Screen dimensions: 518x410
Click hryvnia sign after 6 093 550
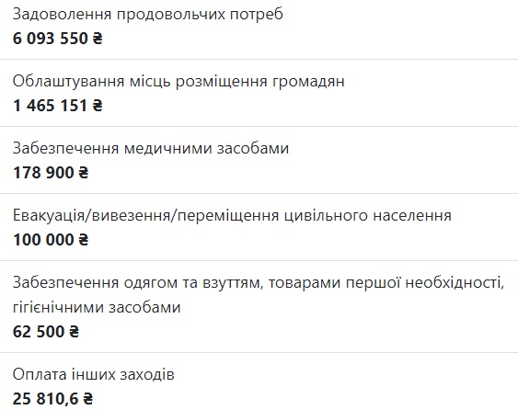pos(98,39)
